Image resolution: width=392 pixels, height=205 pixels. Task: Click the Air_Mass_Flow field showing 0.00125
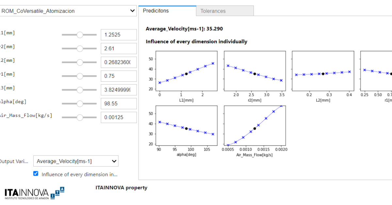tap(119, 117)
